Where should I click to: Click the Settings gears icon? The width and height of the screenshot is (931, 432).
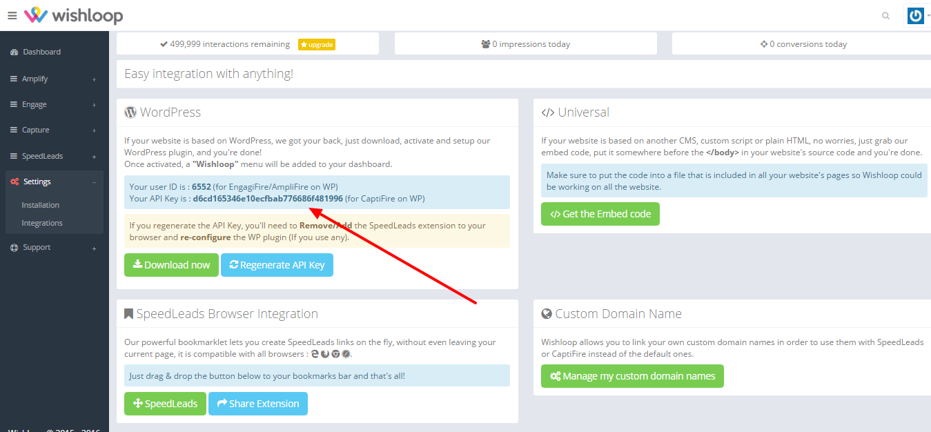pos(14,182)
